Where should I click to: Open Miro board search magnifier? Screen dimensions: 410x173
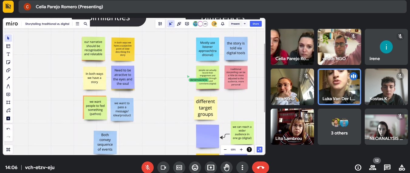coord(86,24)
